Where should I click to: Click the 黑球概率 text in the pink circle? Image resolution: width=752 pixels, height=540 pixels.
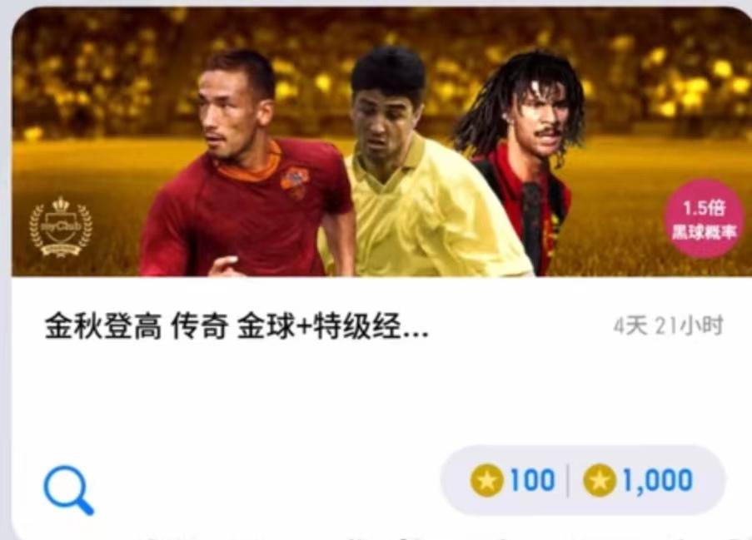[x=704, y=232]
